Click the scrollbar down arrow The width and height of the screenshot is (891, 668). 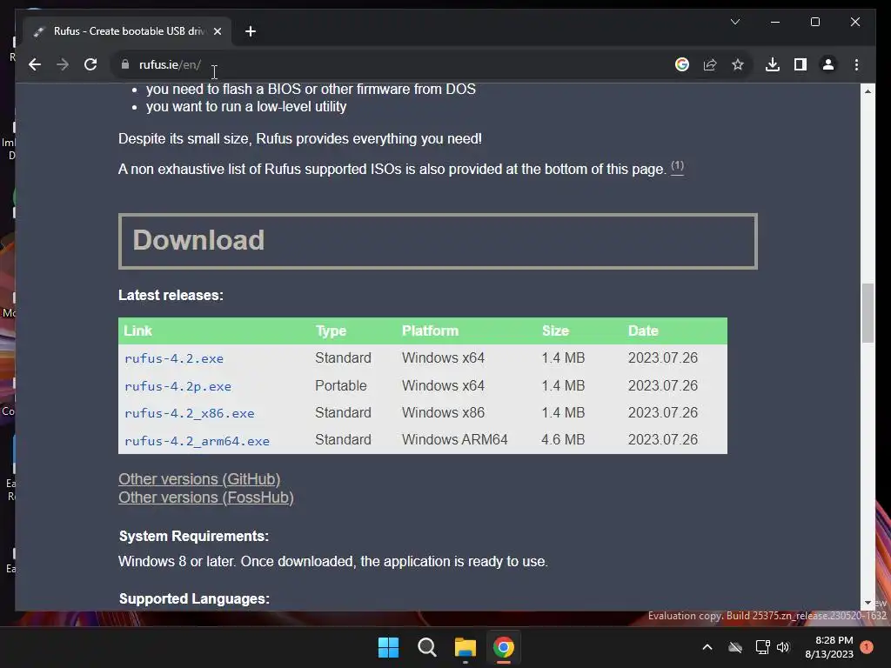point(868,603)
